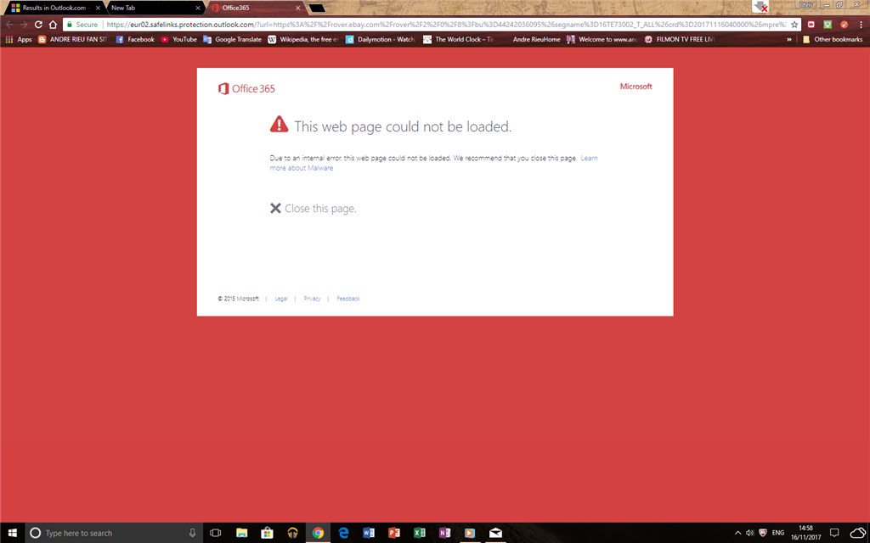Click the McAfee shield tray icon
Image resolution: width=870 pixels, height=543 pixels.
pyautogui.click(x=763, y=533)
